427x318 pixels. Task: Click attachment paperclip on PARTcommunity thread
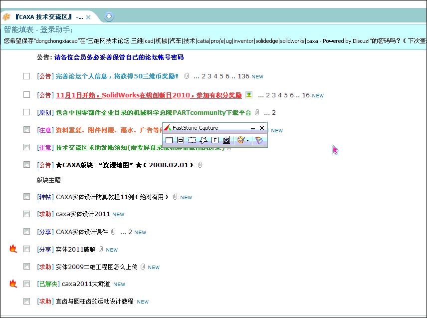[x=257, y=112]
